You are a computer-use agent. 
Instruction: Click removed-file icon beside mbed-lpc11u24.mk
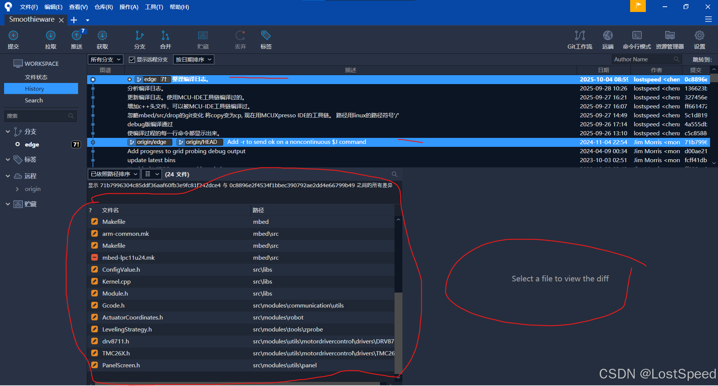[x=95, y=257]
